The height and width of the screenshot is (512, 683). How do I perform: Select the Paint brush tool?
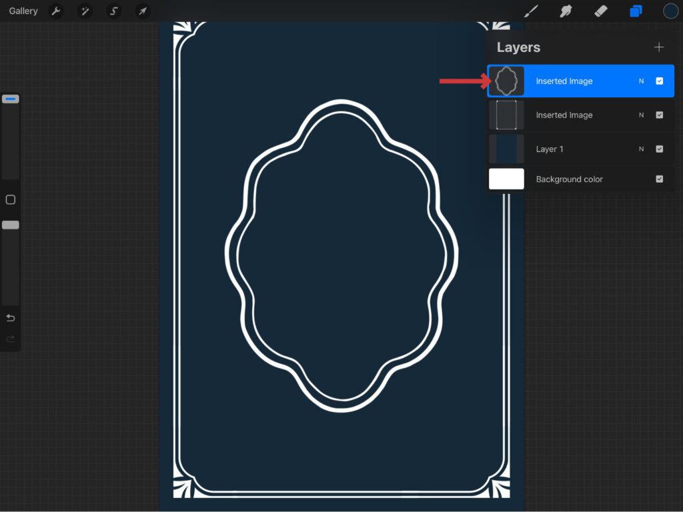(531, 11)
